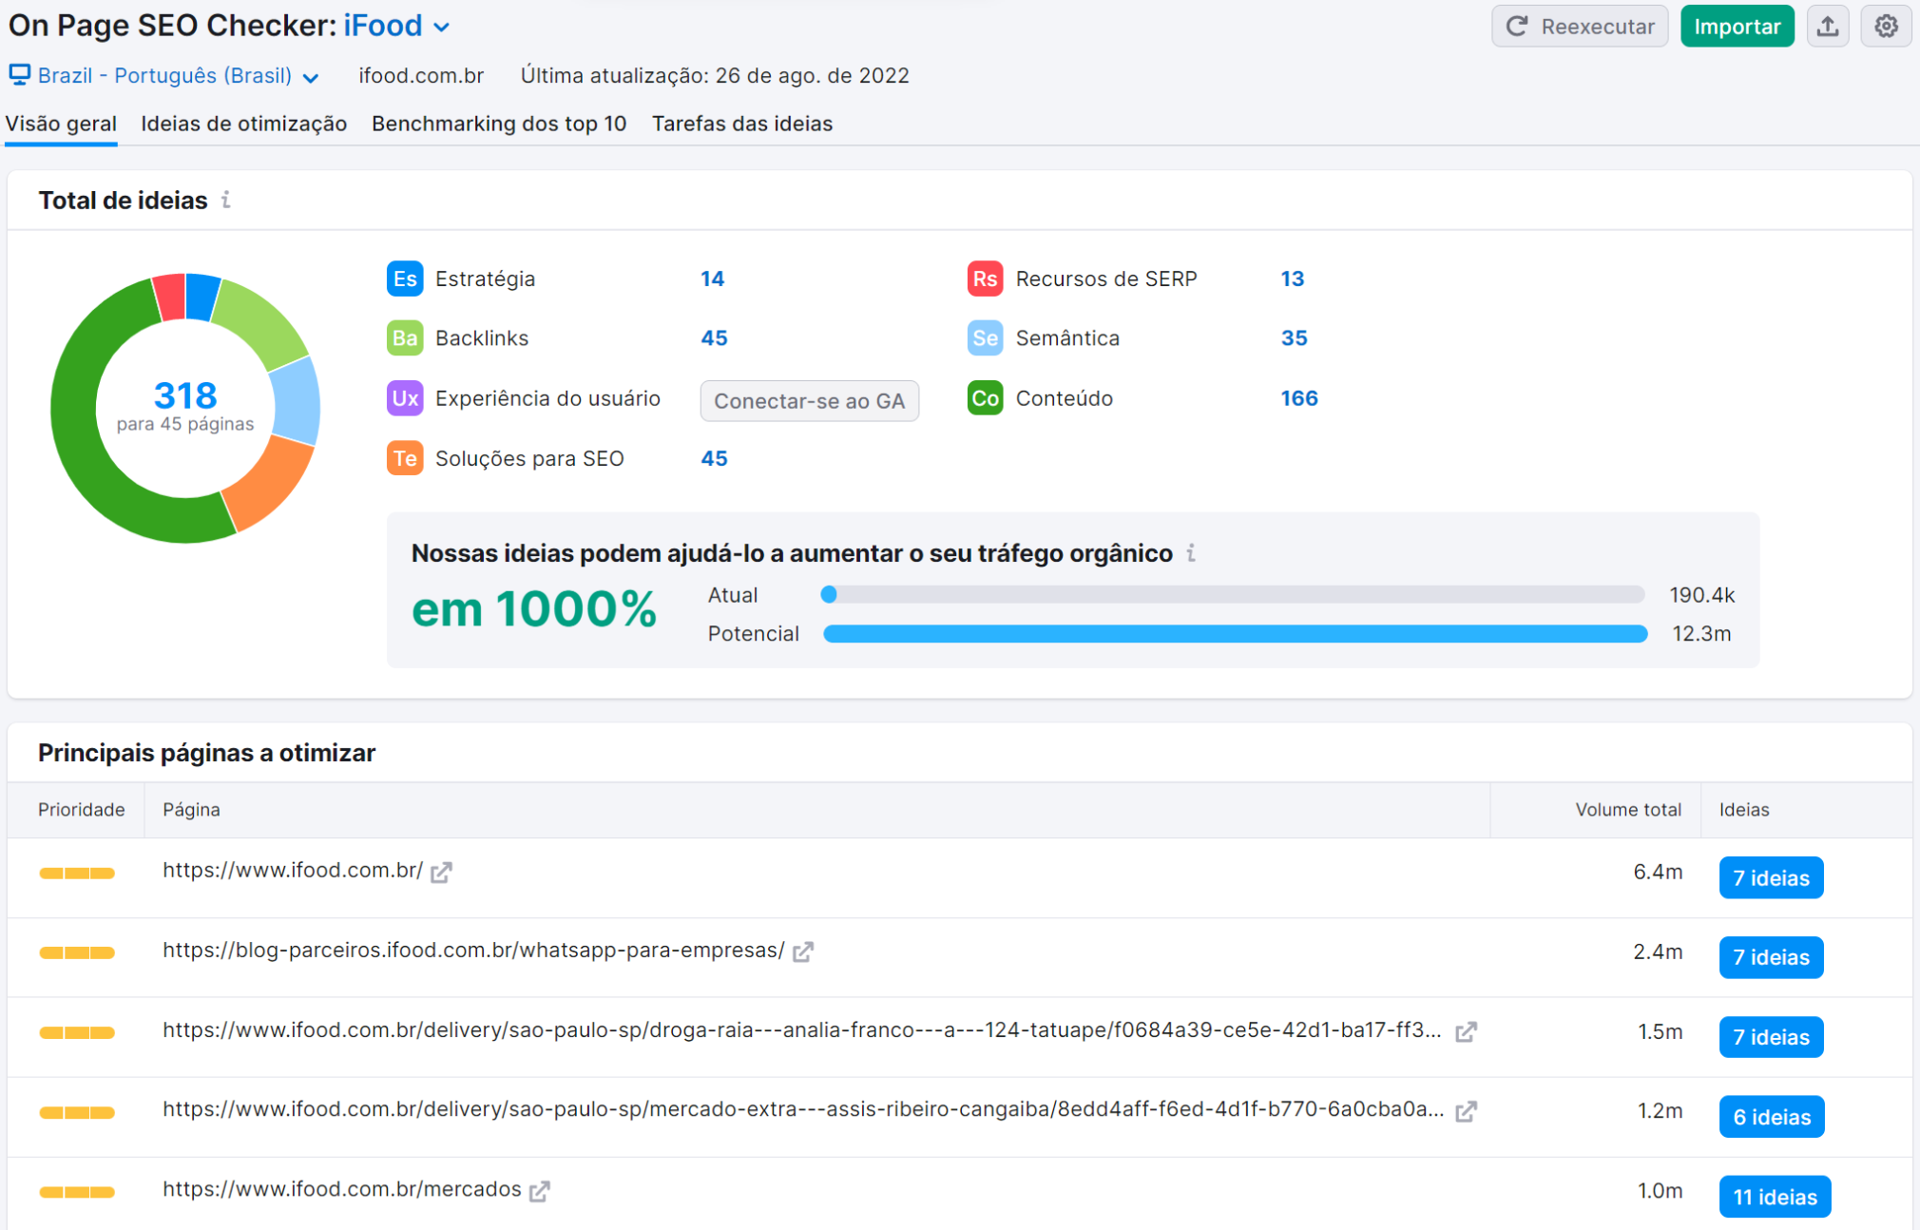This screenshot has width=1920, height=1230.
Task: Click the info icon next to tráfego orgânico heading
Action: 1191,553
